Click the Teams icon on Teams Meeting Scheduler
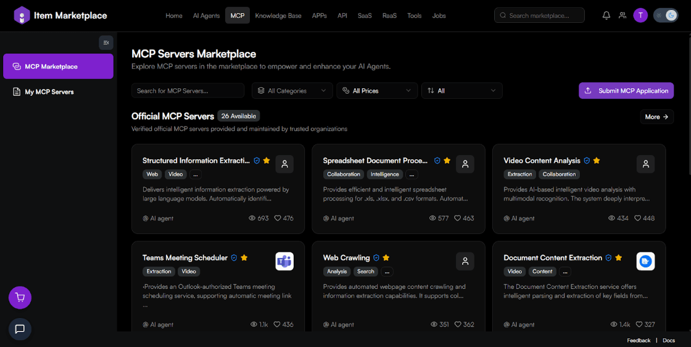 click(x=284, y=261)
